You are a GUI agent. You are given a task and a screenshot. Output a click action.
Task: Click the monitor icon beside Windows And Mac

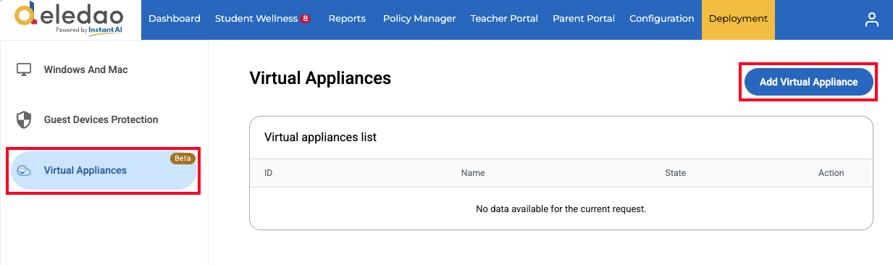[x=24, y=70]
